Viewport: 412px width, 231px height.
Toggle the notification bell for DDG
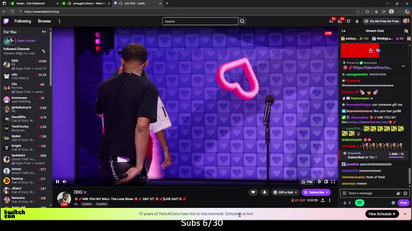[265, 192]
